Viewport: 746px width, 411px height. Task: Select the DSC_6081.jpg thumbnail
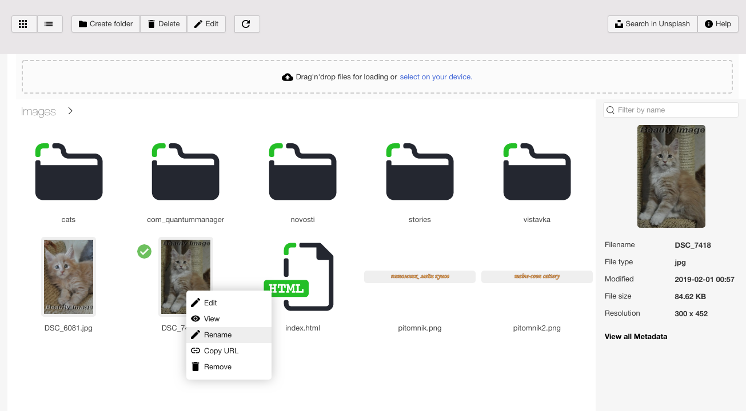69,276
